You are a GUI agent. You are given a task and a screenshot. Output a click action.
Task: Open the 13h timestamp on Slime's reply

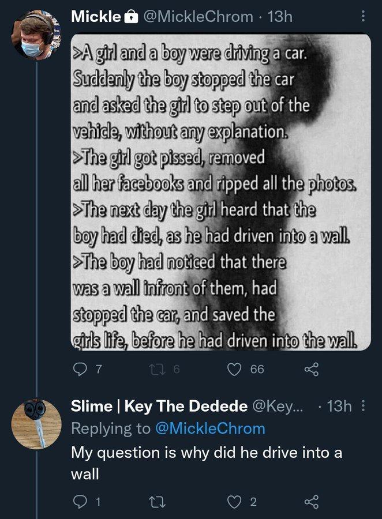(339, 407)
